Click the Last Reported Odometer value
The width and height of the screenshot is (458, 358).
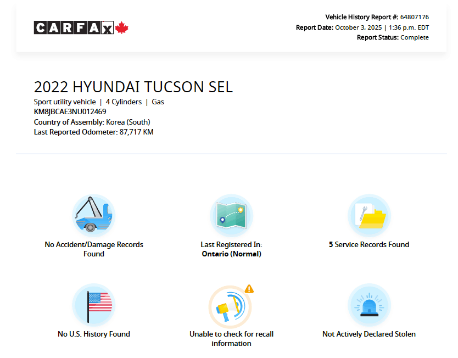pos(136,132)
